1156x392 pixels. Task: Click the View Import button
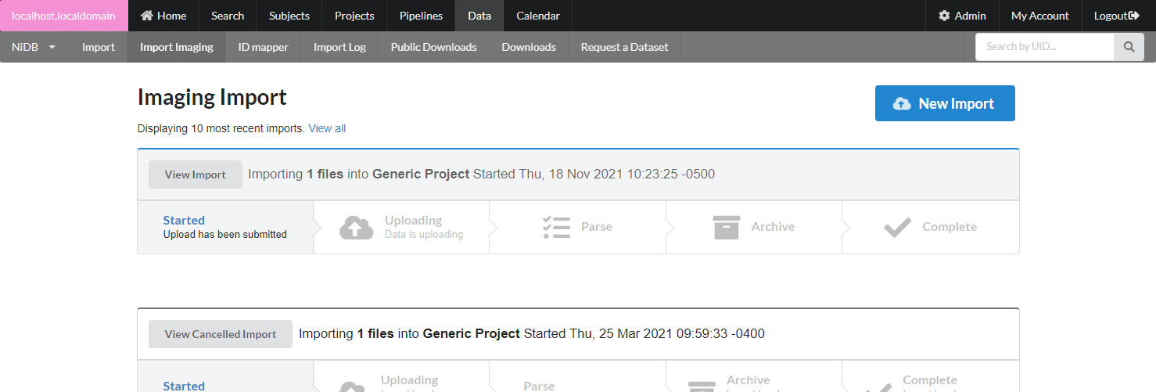click(195, 174)
